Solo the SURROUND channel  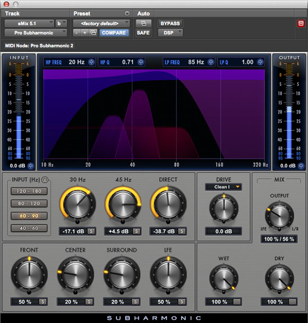point(135,302)
